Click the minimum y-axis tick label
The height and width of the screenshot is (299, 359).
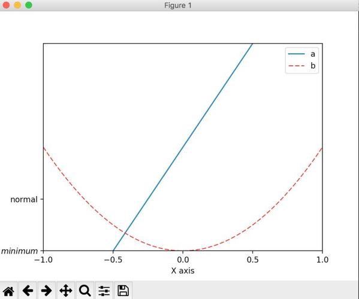(x=19, y=251)
